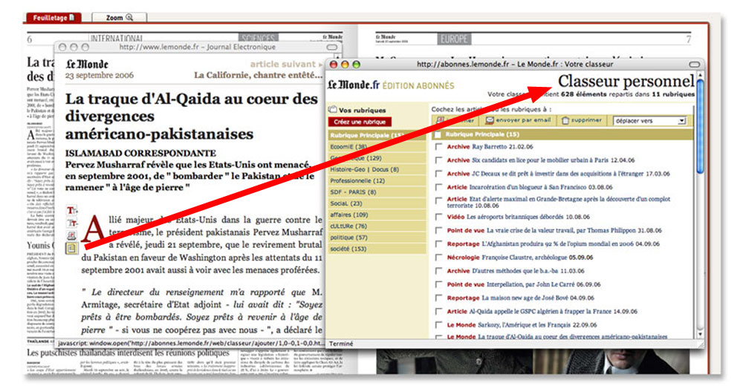Click Le Monde.fr logo in the classeur window
Screen dimensions: 743x386
354,85
